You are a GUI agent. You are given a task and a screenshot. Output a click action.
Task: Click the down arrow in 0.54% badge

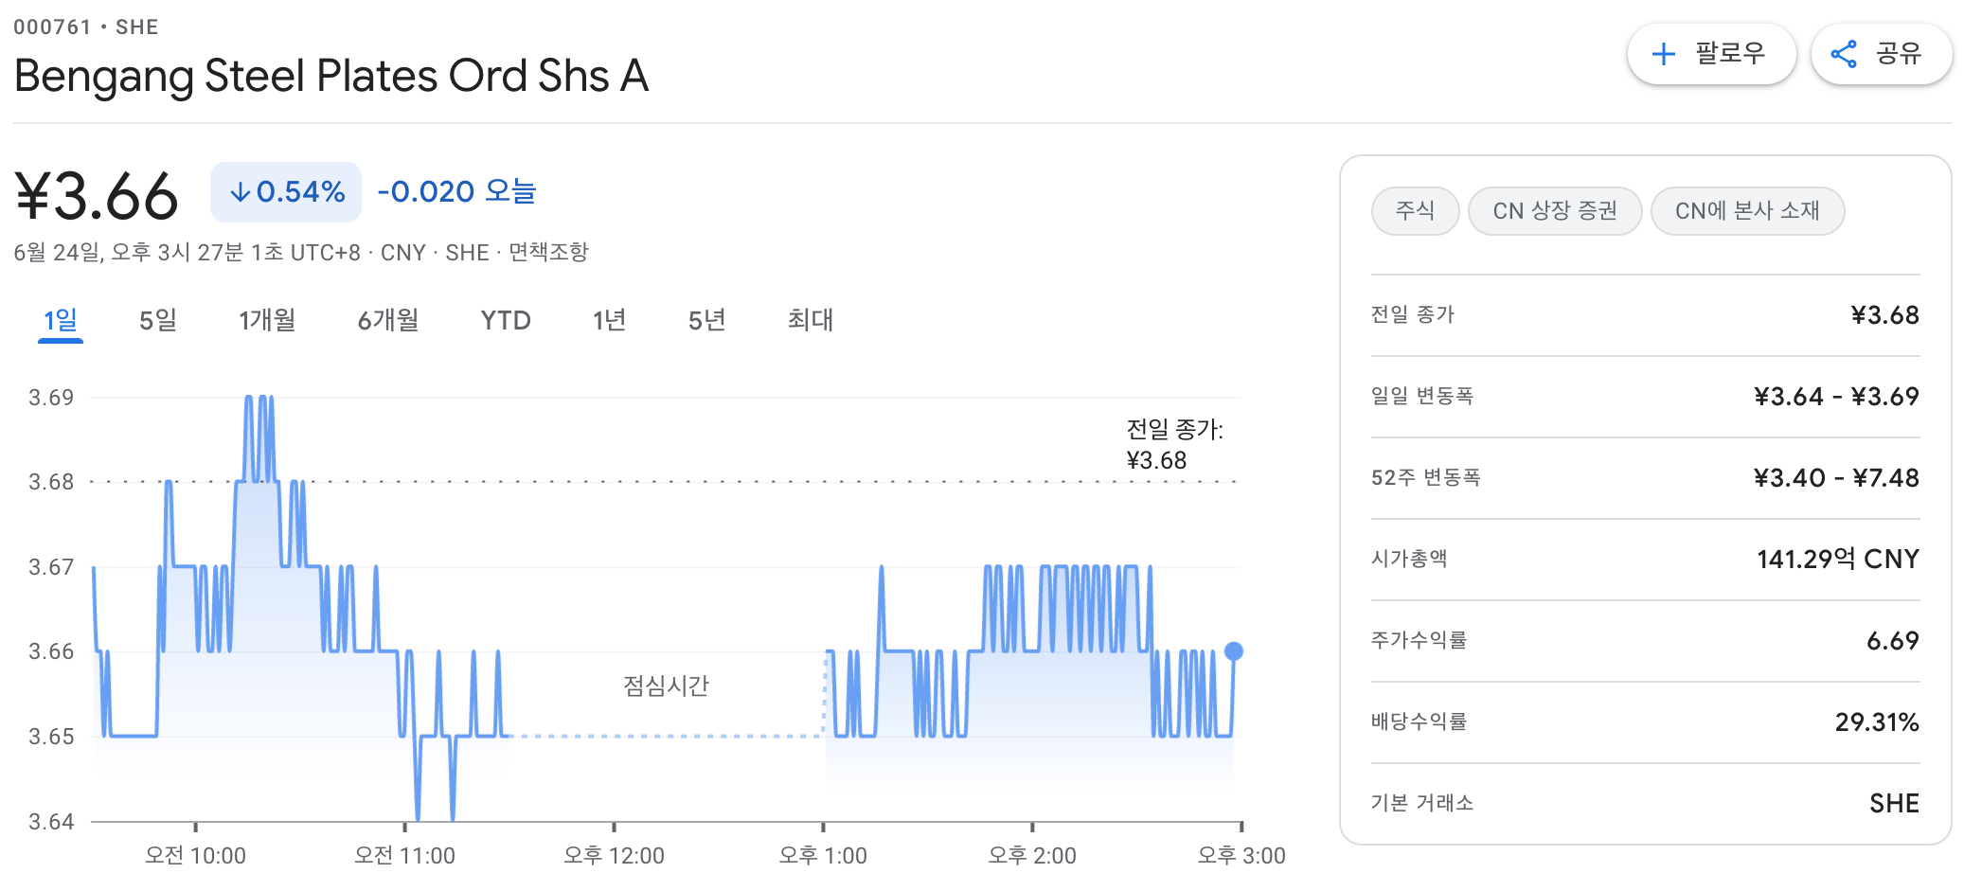coord(241,192)
